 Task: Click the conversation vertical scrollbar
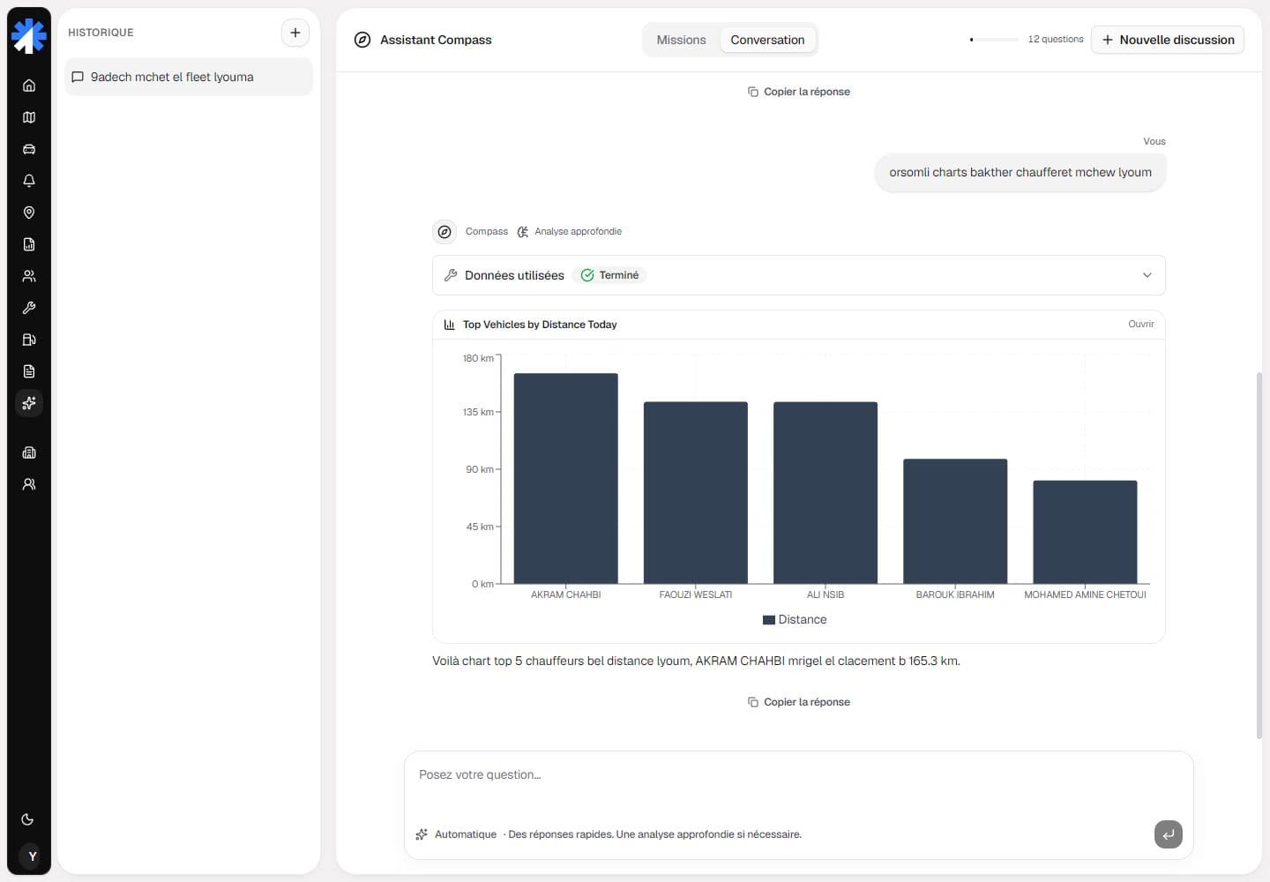(x=1259, y=556)
